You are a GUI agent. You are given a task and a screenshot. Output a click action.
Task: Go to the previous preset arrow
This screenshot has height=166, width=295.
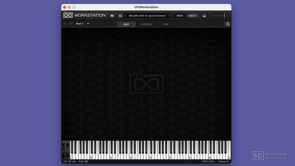[x=125, y=16]
